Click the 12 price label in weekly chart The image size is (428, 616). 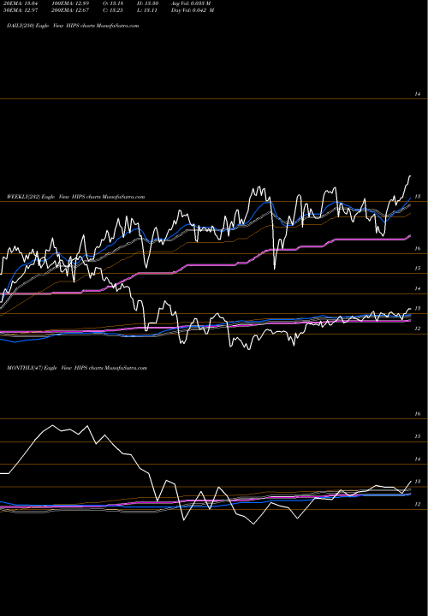(418, 329)
